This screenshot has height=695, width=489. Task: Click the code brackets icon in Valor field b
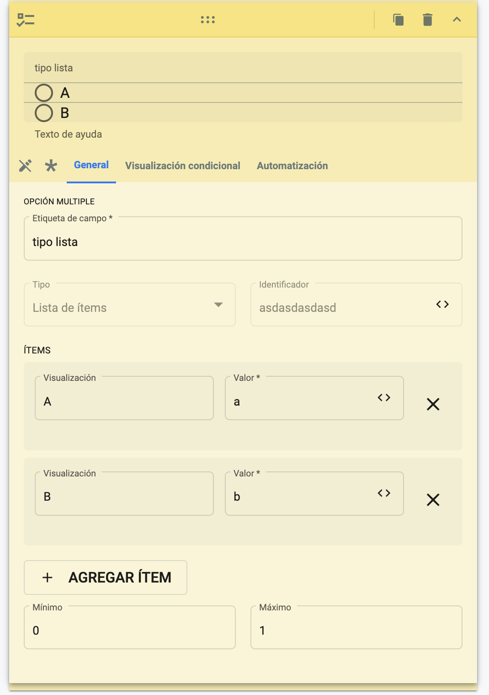point(384,493)
